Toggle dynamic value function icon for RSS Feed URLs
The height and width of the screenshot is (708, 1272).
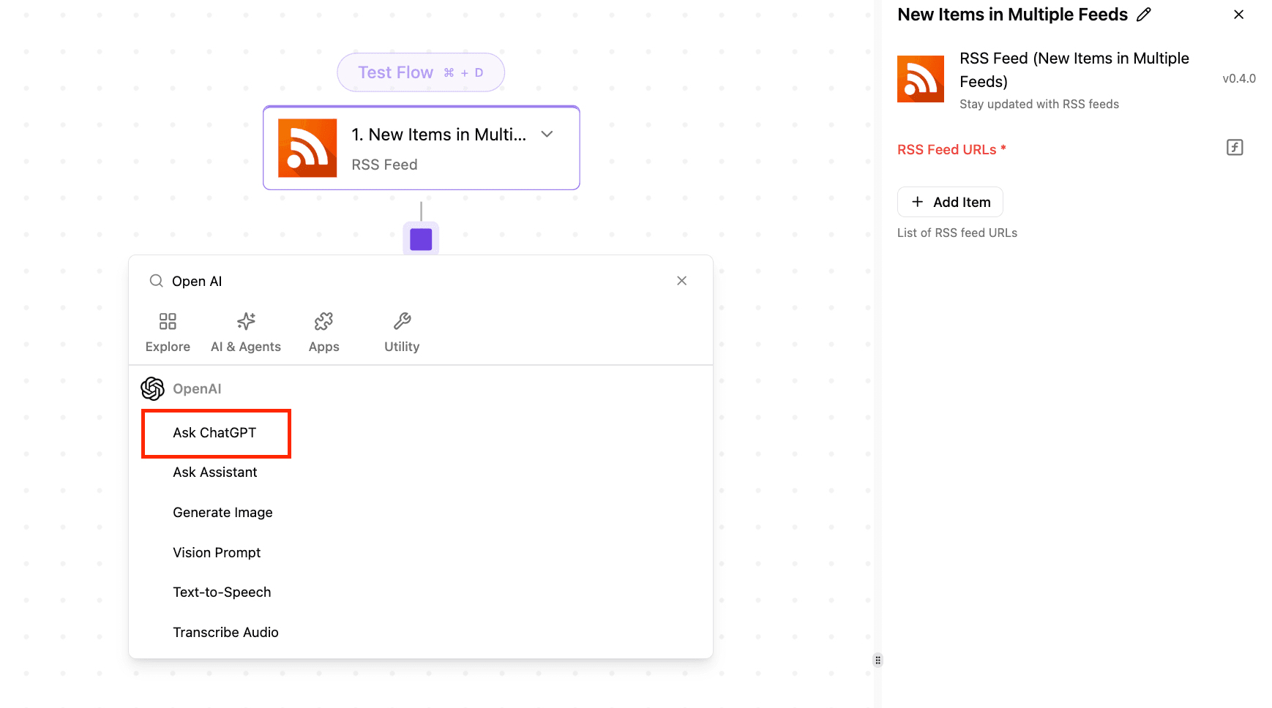pos(1235,148)
